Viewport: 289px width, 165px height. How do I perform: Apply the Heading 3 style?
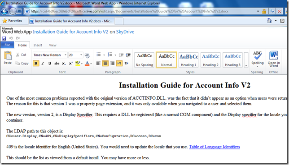232,60
